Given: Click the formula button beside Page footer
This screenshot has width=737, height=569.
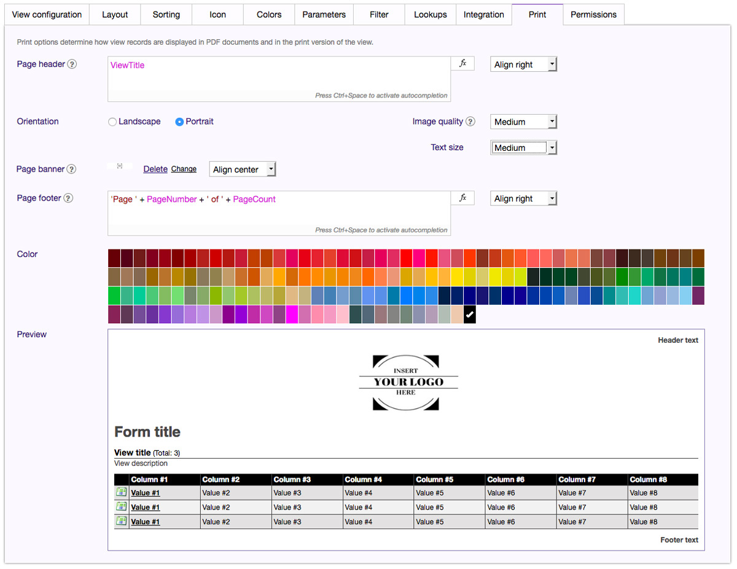Looking at the screenshot, I should 463,198.
